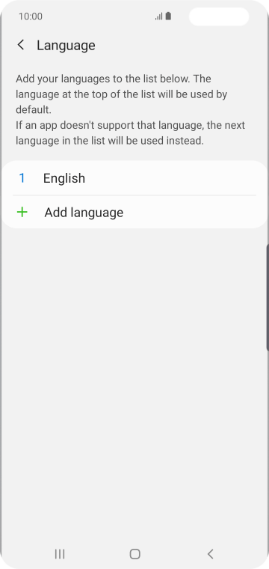Tap the divider between English and Add language
The height and width of the screenshot is (569, 269).
point(134,195)
